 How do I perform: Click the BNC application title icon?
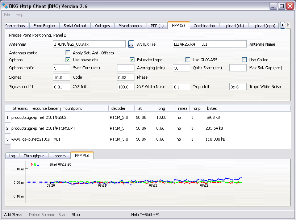tap(5, 6)
